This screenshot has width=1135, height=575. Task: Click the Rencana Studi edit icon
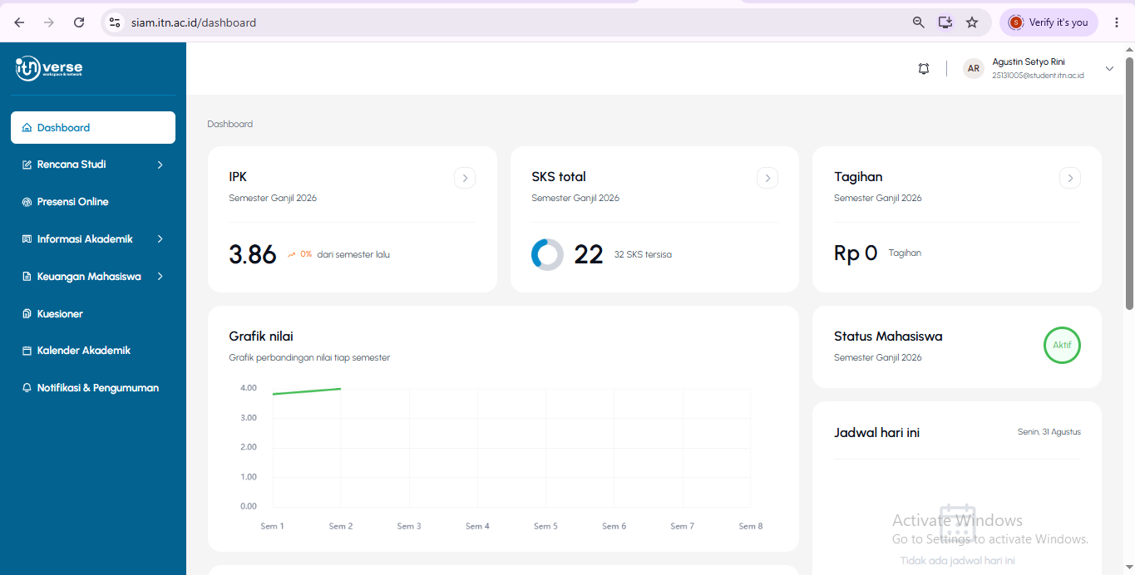click(x=27, y=165)
